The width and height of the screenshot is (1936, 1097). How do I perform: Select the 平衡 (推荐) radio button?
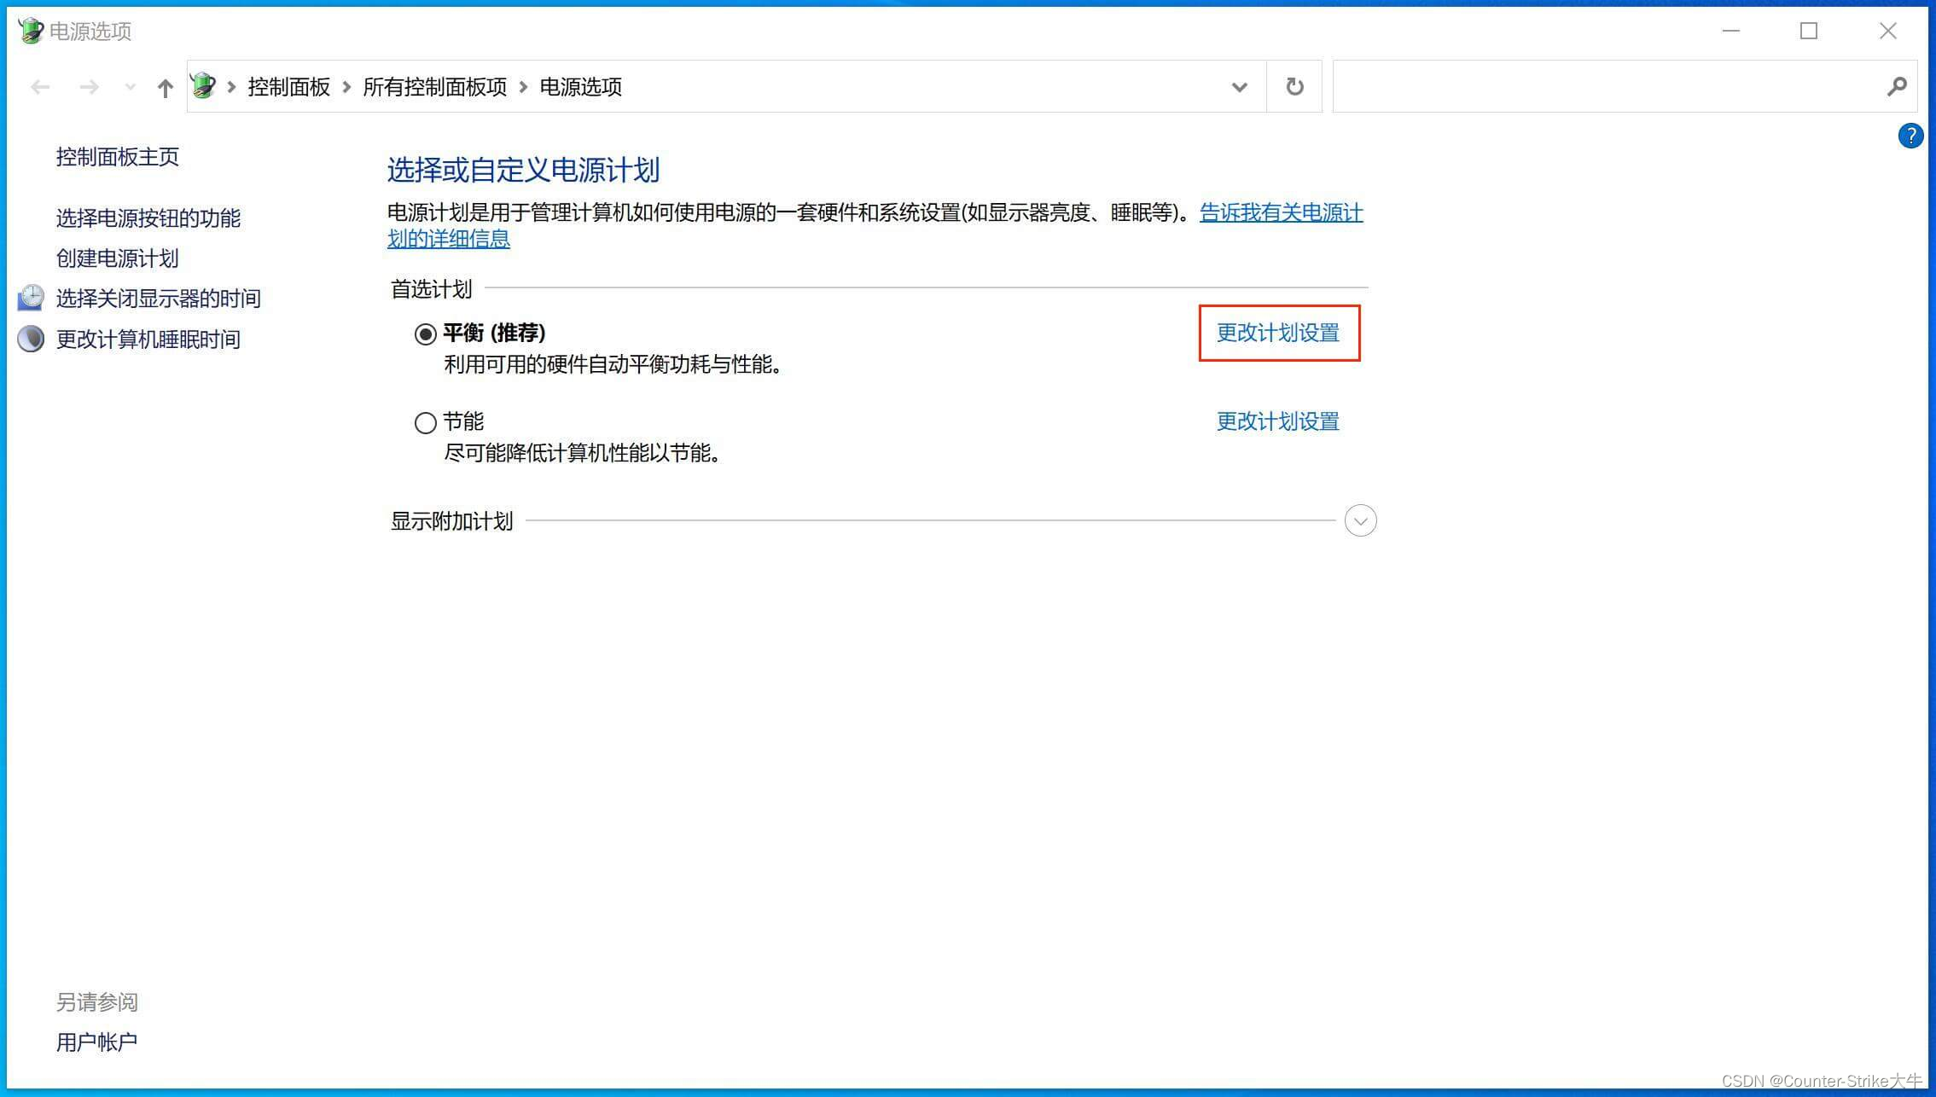425,334
